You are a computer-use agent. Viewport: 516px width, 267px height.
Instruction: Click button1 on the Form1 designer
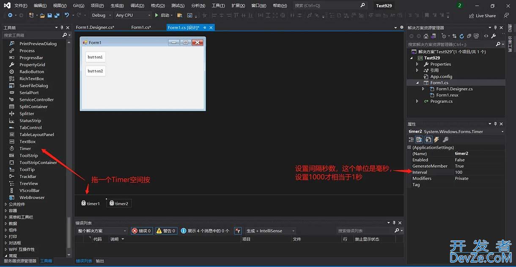coord(95,57)
